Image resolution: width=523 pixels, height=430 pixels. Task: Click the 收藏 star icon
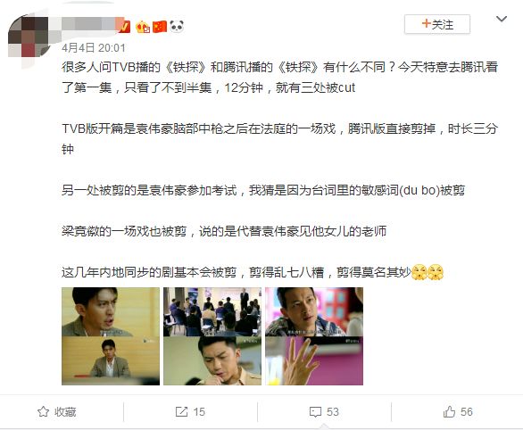44,412
